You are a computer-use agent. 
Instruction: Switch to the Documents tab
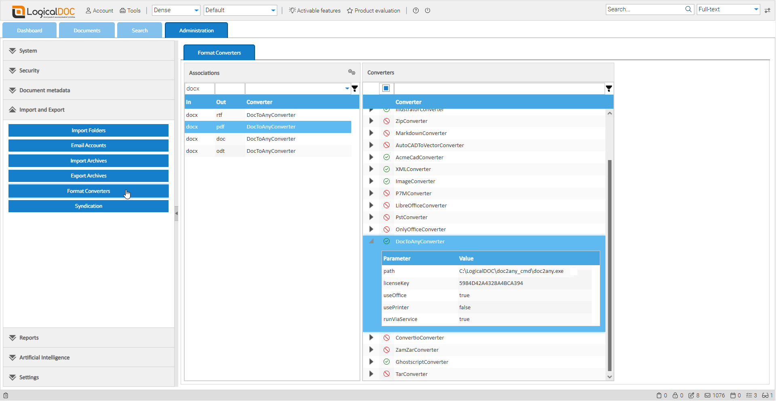(x=87, y=30)
